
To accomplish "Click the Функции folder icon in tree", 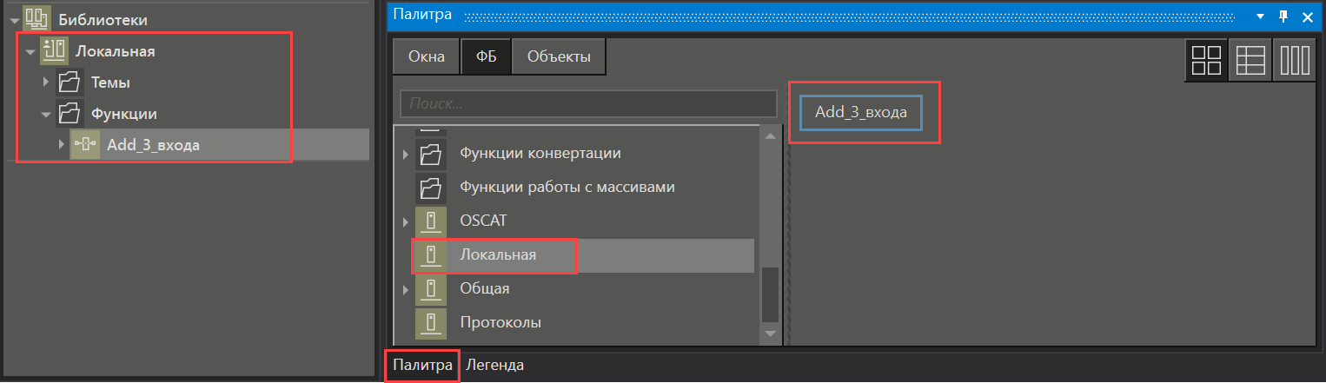I will [x=70, y=113].
